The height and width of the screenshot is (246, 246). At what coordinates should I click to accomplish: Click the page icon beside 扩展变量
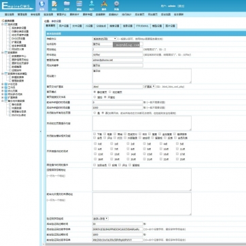[x=10, y=42]
